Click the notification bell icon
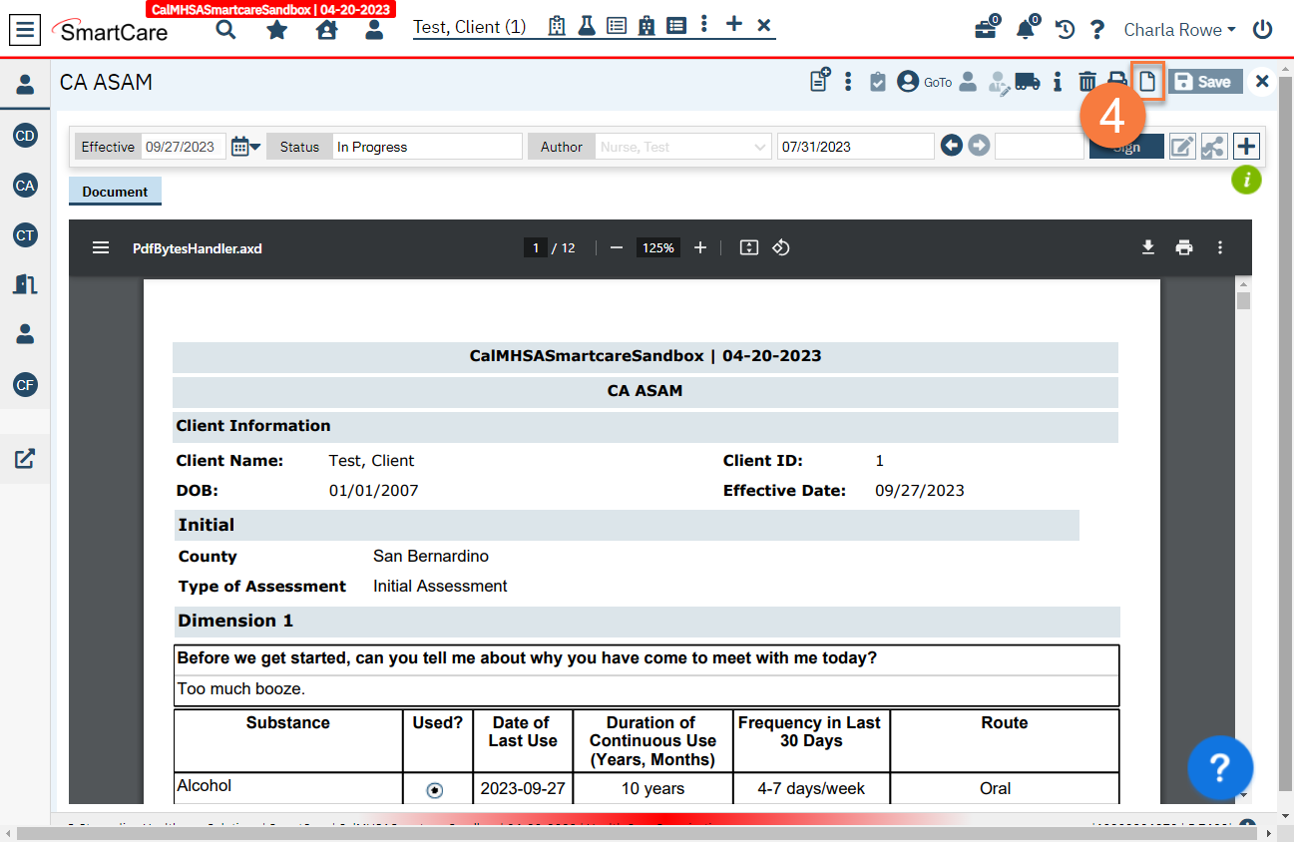The width and height of the screenshot is (1294, 842). tap(1026, 30)
